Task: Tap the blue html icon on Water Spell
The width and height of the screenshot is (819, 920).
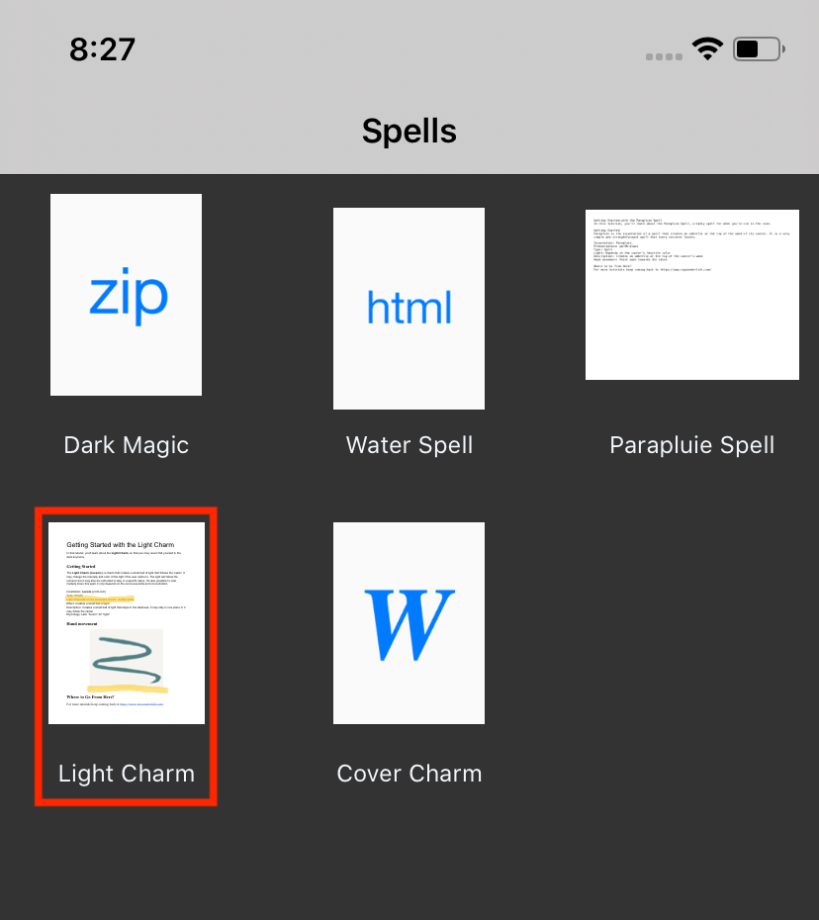Action: click(409, 308)
